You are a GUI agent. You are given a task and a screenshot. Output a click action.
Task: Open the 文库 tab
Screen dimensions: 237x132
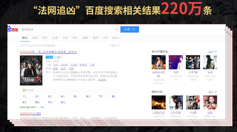[x=106, y=38]
